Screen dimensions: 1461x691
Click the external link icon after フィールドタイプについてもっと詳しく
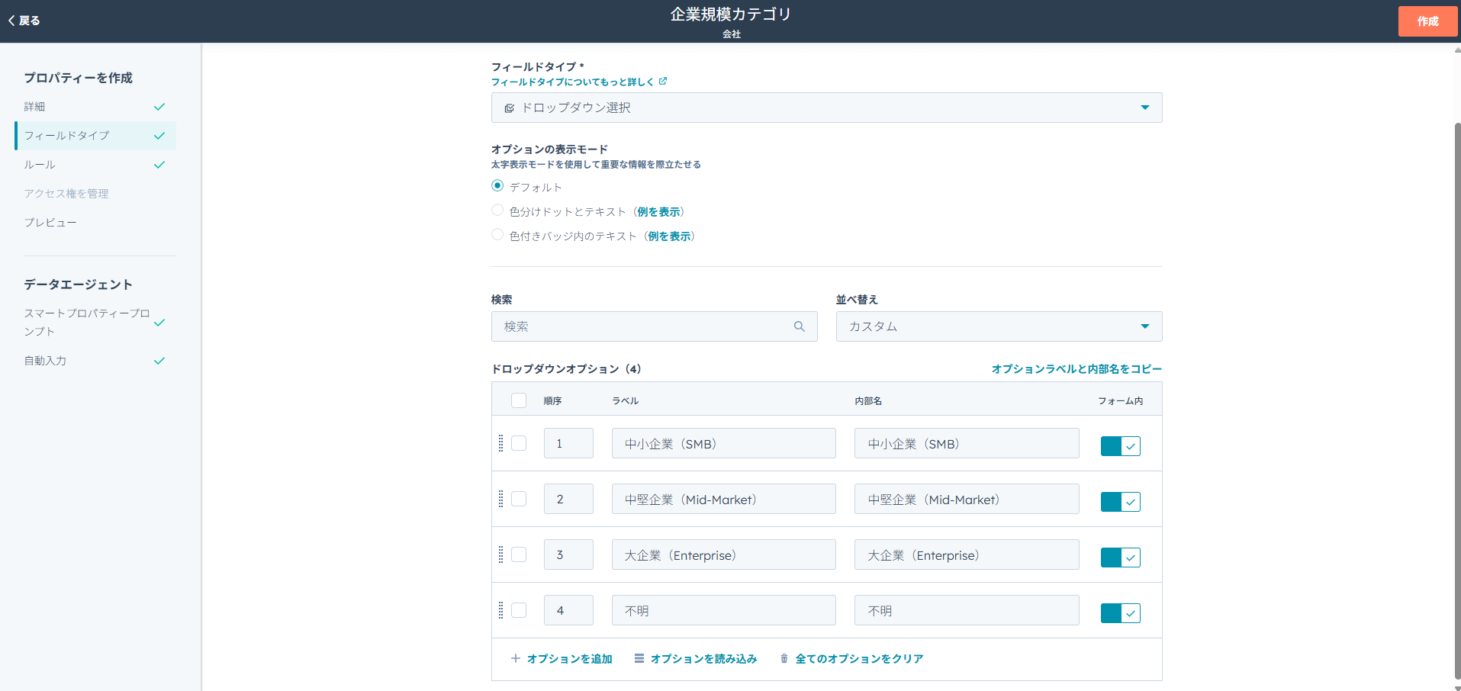pyautogui.click(x=663, y=81)
